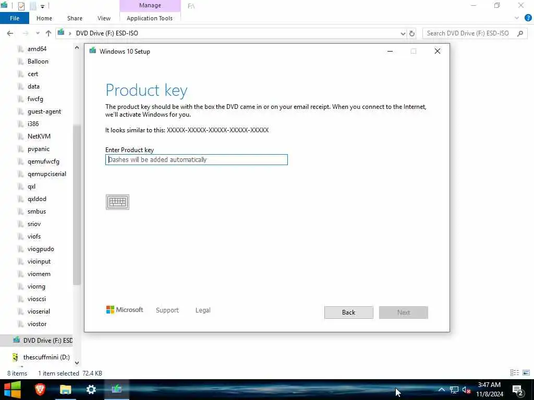534x400 pixels.
Task: Launch Brave browser from the taskbar
Action: pyautogui.click(x=40, y=390)
